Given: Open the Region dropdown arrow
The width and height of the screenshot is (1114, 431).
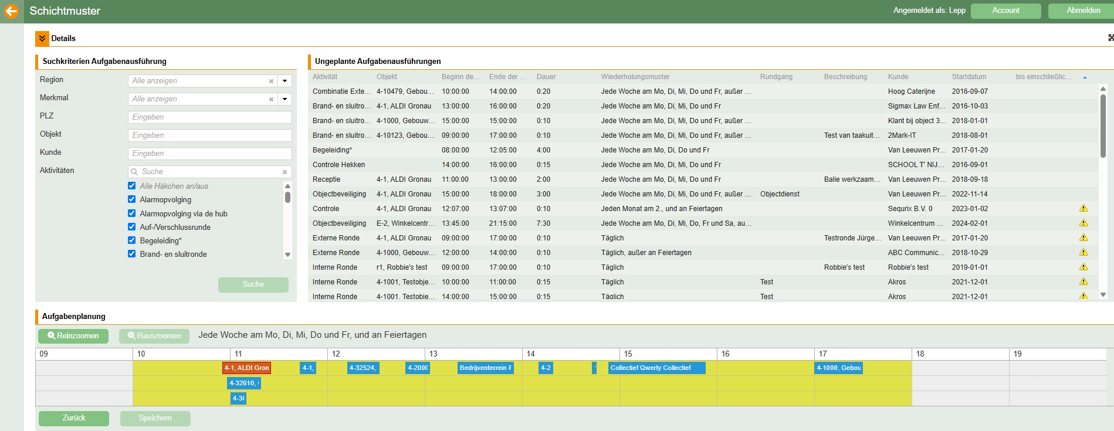Looking at the screenshot, I should tap(285, 81).
